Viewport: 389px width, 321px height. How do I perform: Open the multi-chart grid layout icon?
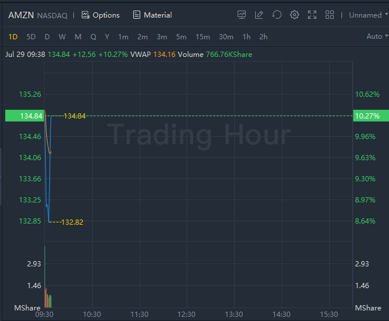tap(330, 15)
